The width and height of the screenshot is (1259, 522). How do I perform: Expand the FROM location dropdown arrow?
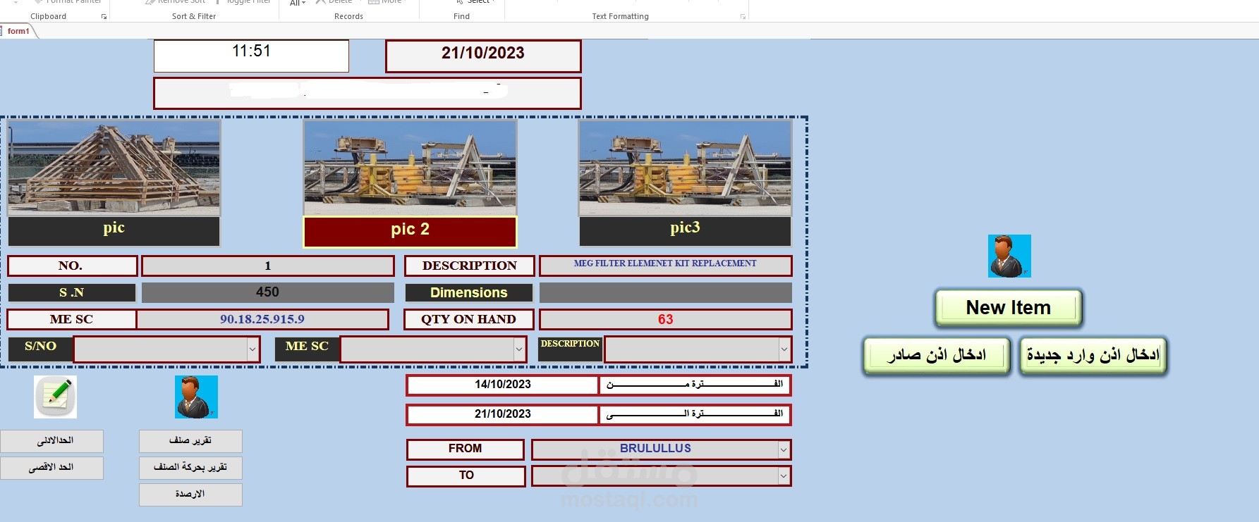pos(783,449)
